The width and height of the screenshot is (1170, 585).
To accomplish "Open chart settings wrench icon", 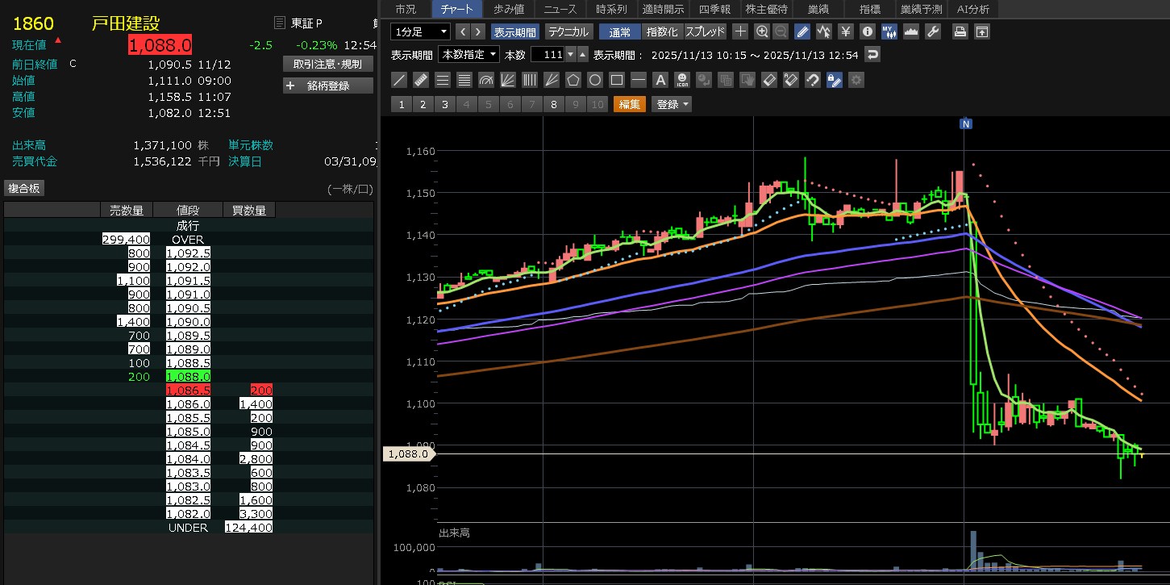I will pyautogui.click(x=933, y=31).
